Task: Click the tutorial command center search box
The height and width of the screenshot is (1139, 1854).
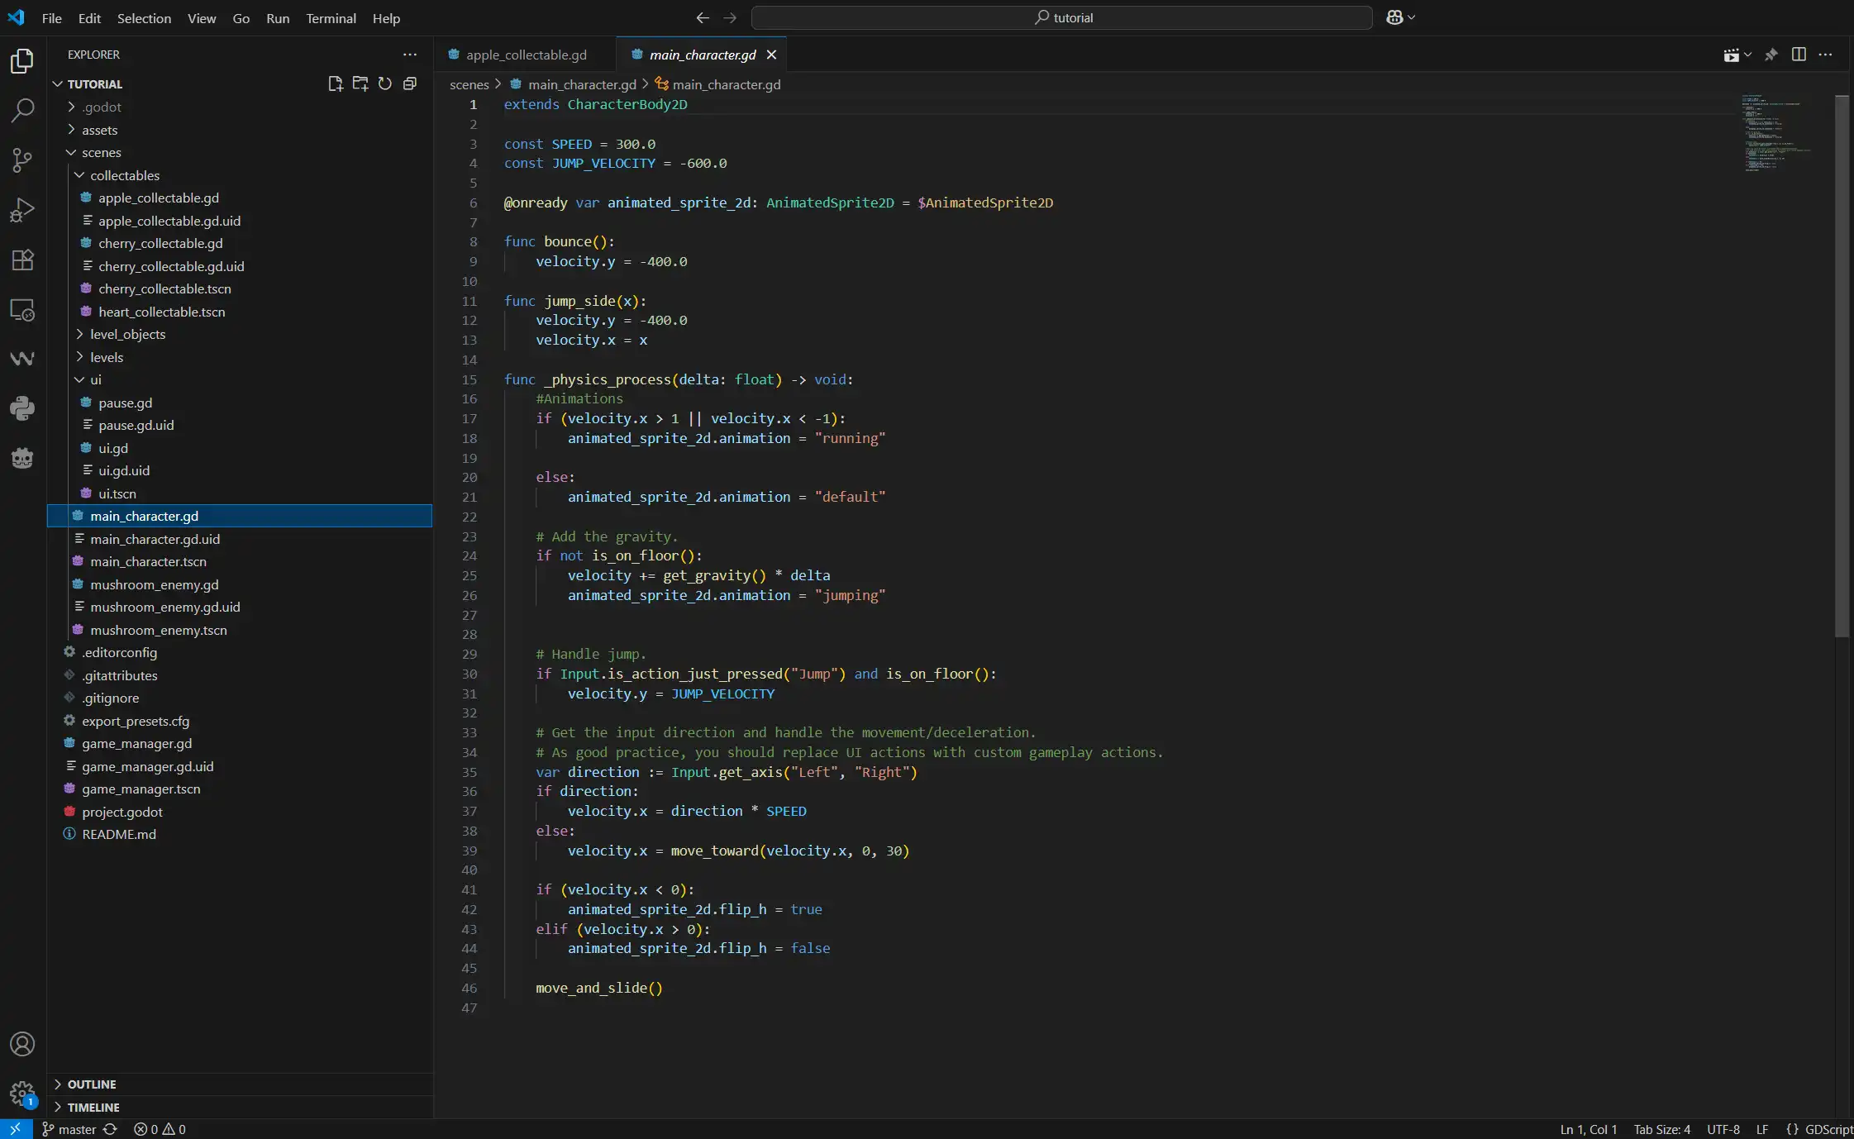Action: click(1062, 17)
